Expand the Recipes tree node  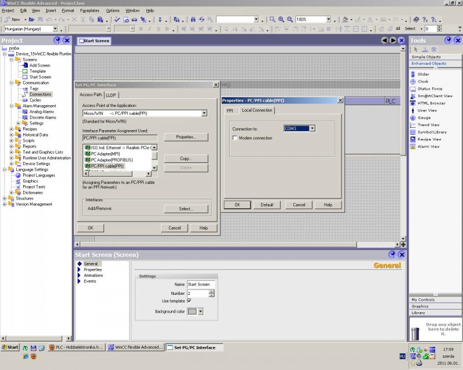click(12, 129)
